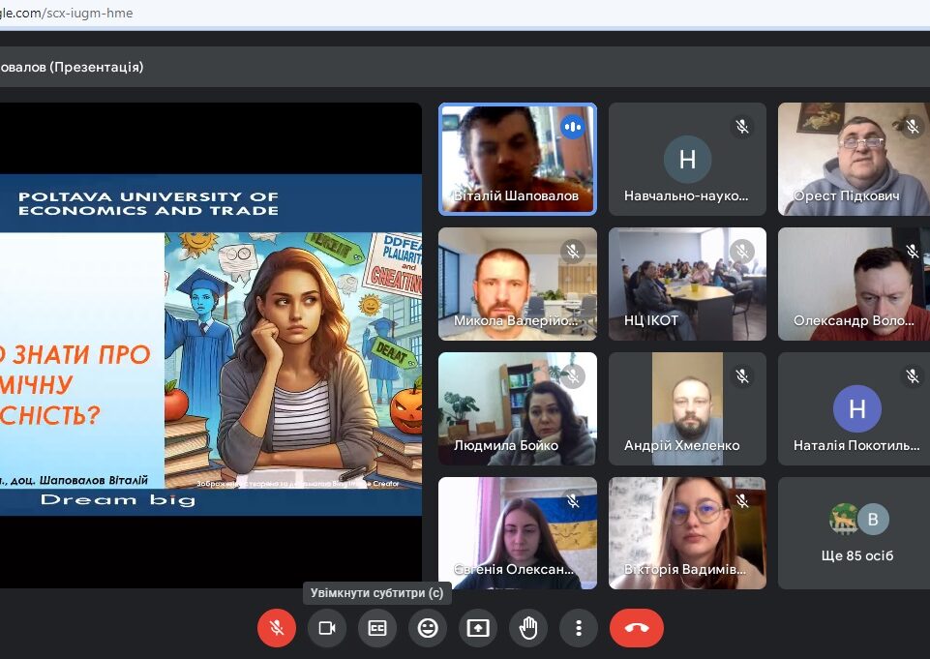The image size is (930, 659).
Task: Click muted mic icon on Орест Підкович tile
Action: 912,127
